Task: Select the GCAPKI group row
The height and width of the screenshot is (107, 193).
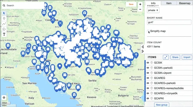Action: tap(169, 98)
